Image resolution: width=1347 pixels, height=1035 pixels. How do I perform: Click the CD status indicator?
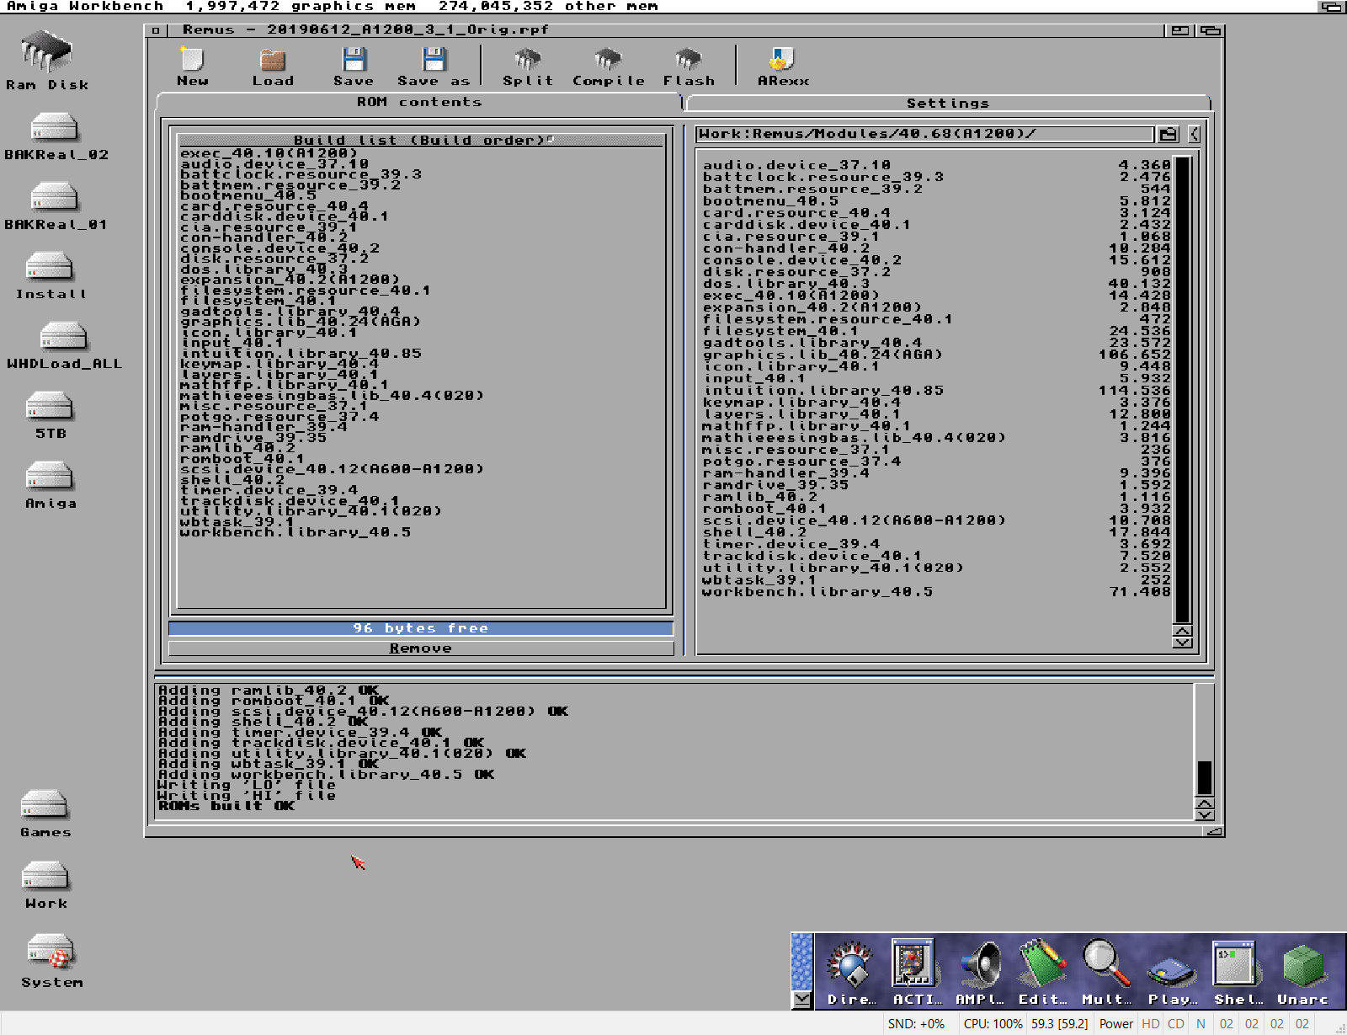[x=1176, y=1024]
